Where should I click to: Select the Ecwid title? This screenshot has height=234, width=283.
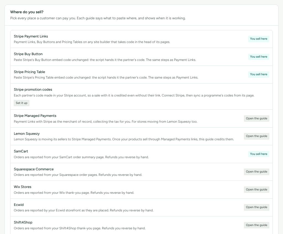pyautogui.click(x=19, y=205)
